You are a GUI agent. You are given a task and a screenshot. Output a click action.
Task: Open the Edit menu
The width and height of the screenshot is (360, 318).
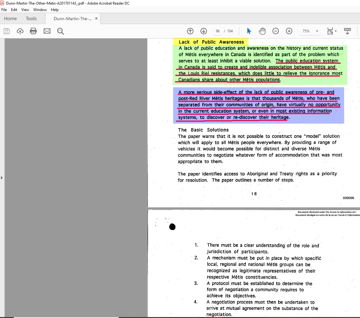pos(14,10)
